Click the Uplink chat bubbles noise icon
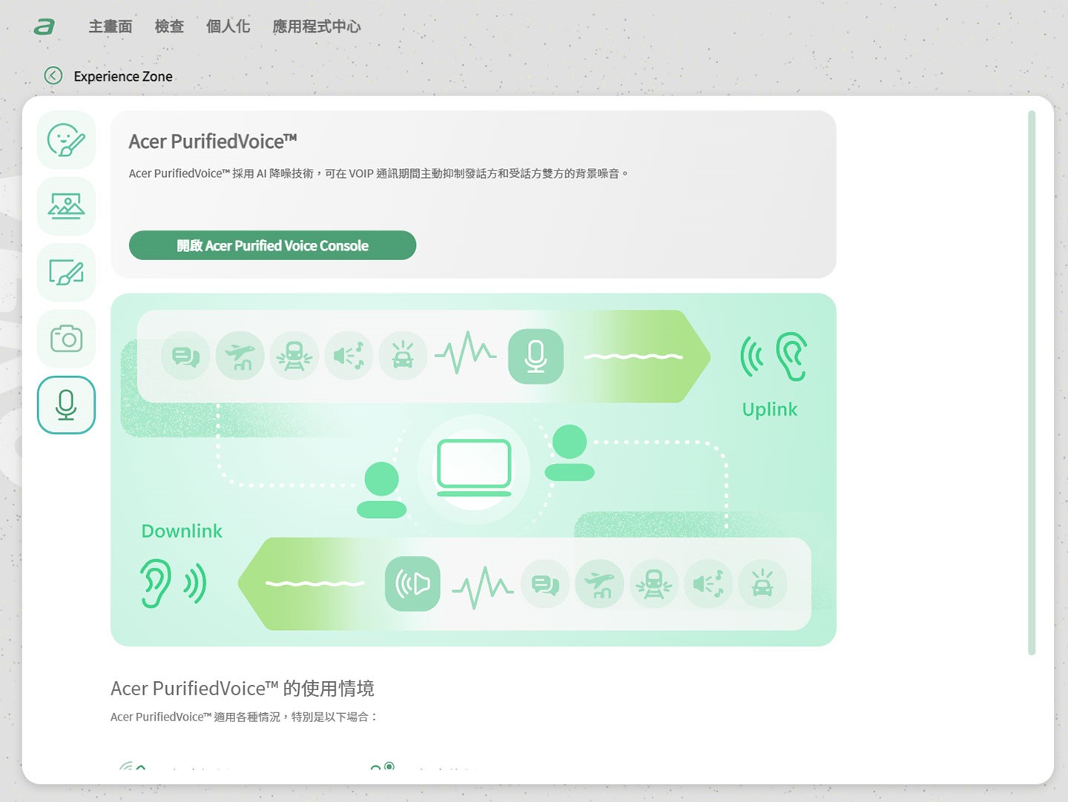Screen dimensions: 1068x802 (x=185, y=357)
